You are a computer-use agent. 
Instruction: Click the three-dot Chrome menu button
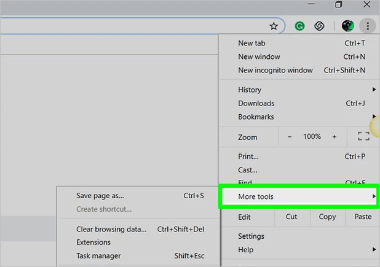[x=367, y=26]
